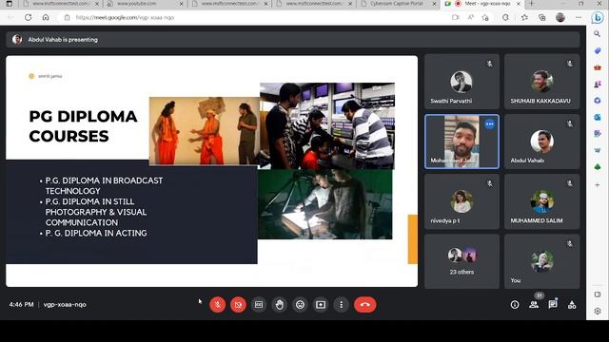Click the sidebar search icon
Image resolution: width=609 pixels, height=342 pixels.
coord(598,34)
